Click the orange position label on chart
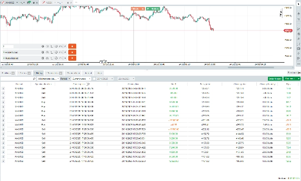301x181 pixels. pyautogui.click(x=138, y=9)
